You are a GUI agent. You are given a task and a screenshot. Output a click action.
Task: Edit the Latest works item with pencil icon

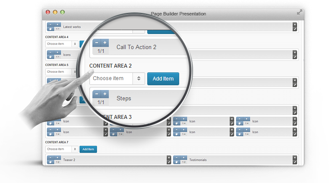pyautogui.click(x=295, y=29)
